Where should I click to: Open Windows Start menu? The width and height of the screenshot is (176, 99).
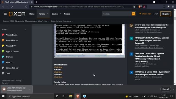[3, 96]
